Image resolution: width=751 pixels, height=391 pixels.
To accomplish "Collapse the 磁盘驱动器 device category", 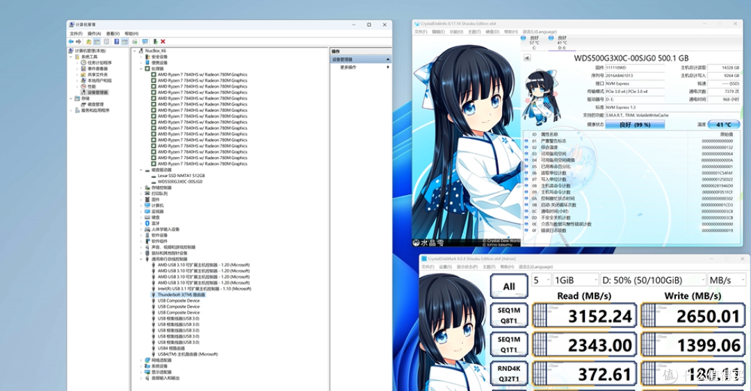I will click(141, 170).
